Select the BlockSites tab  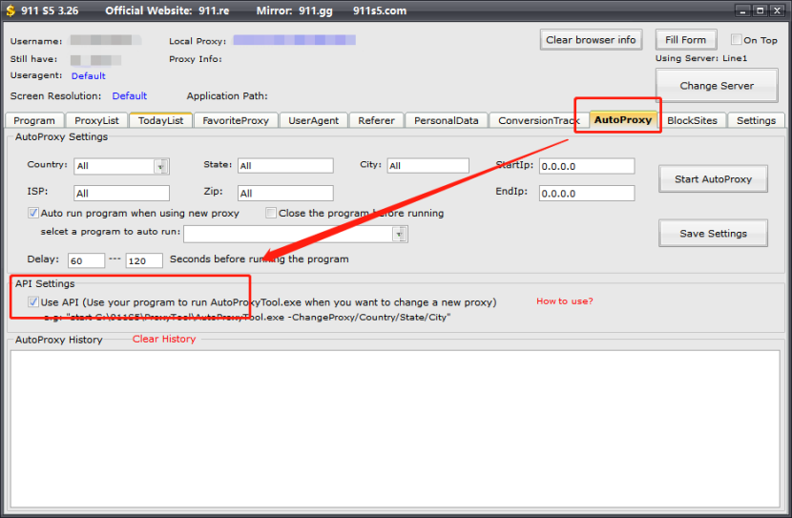pos(694,120)
